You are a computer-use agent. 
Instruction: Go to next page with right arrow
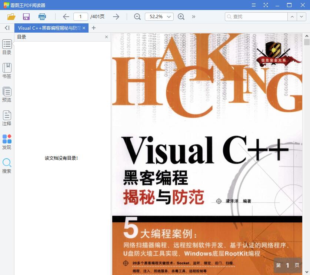pyautogui.click(x=116, y=17)
